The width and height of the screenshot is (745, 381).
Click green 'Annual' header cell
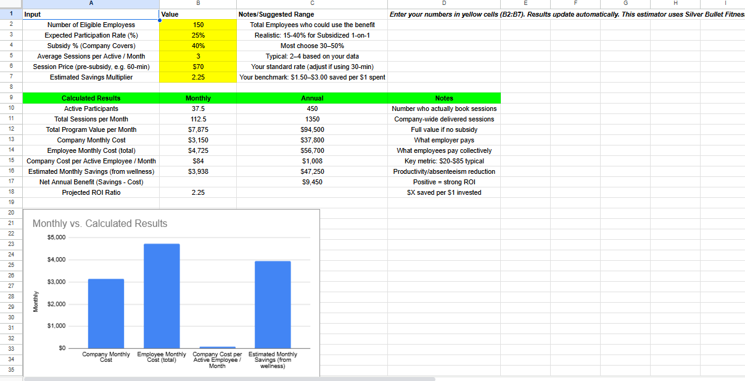(x=312, y=98)
